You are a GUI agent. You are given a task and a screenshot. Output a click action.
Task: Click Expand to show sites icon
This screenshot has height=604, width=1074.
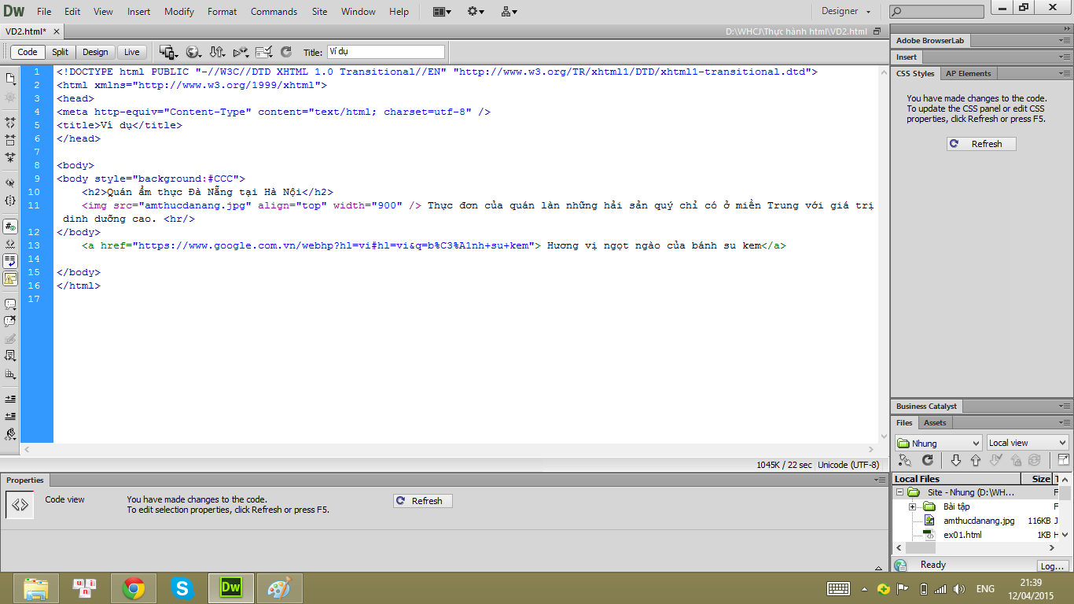pyautogui.click(x=1063, y=461)
